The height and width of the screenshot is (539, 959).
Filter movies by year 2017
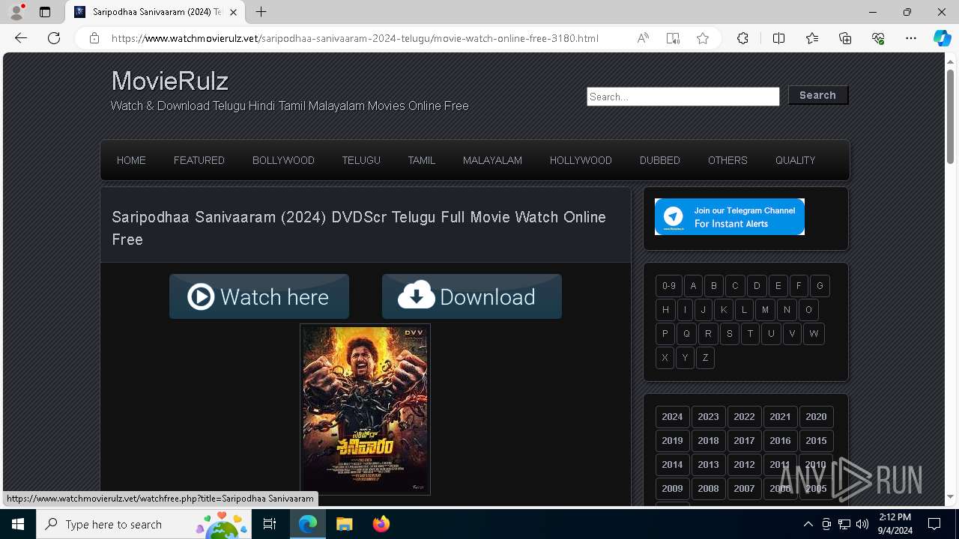point(744,441)
